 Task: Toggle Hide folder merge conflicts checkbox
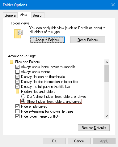tap(17, 116)
